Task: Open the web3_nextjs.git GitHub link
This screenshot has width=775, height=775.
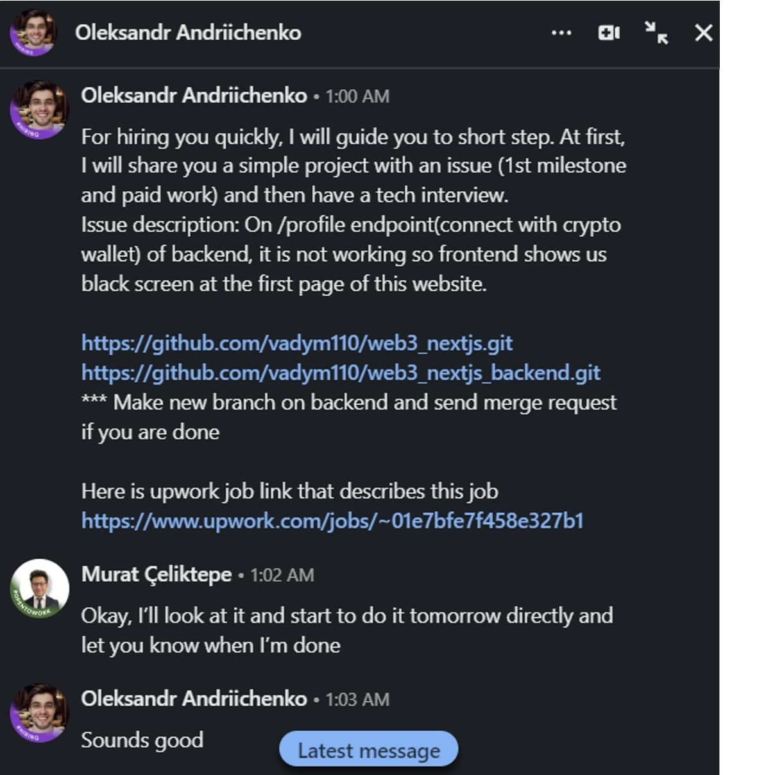Action: [296, 343]
